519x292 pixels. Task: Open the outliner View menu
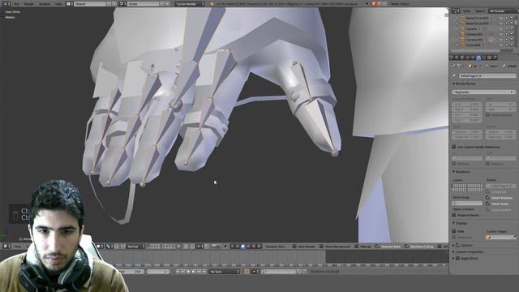click(466, 11)
